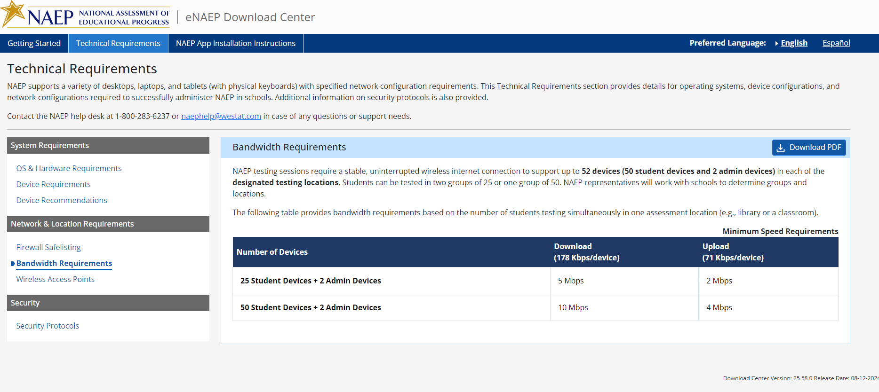879x392 pixels.
Task: Click the eNAEP Download Center title
Action: [250, 17]
